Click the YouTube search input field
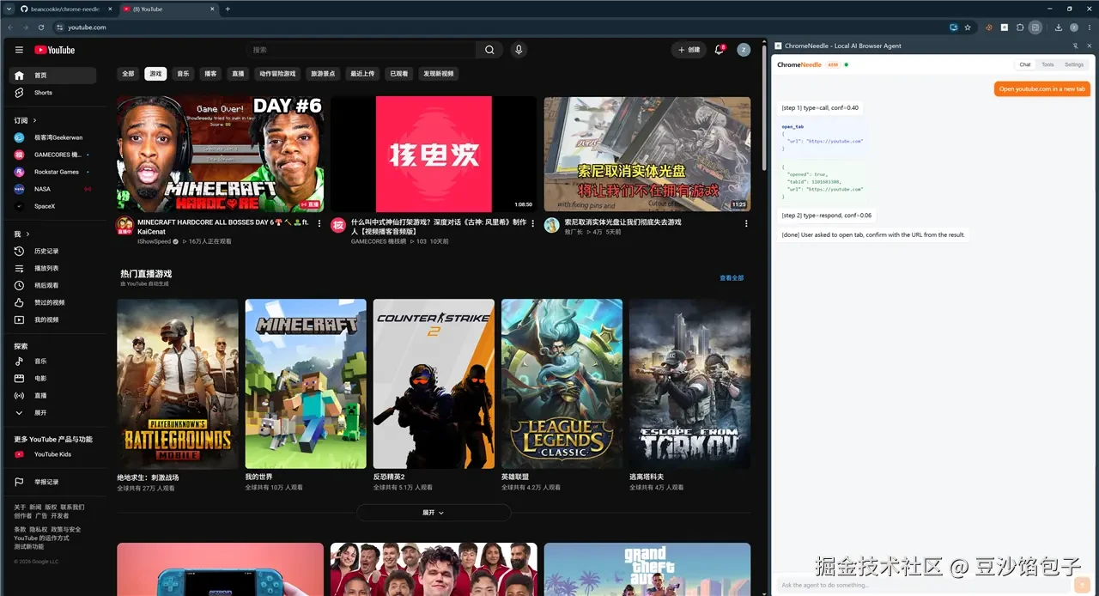 pos(361,50)
